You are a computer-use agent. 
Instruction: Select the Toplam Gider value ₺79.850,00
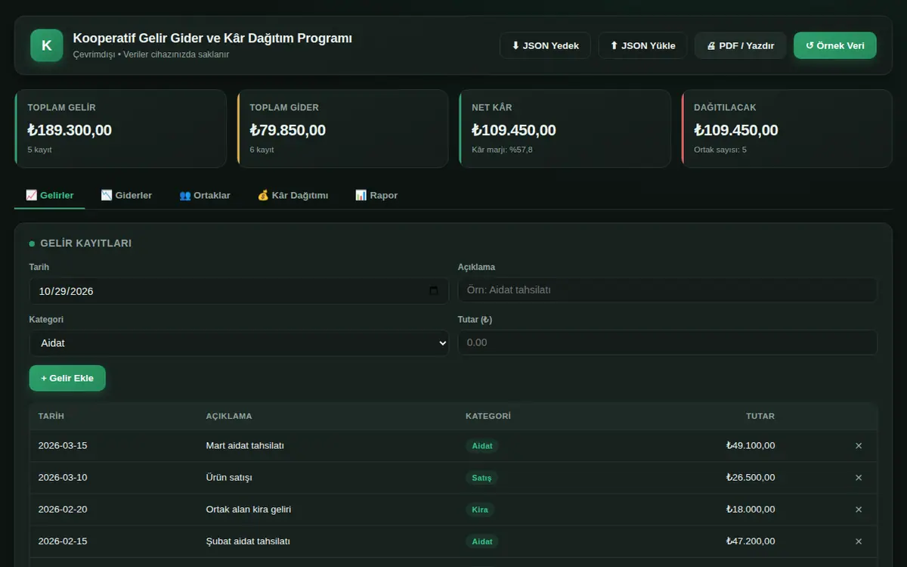point(288,130)
